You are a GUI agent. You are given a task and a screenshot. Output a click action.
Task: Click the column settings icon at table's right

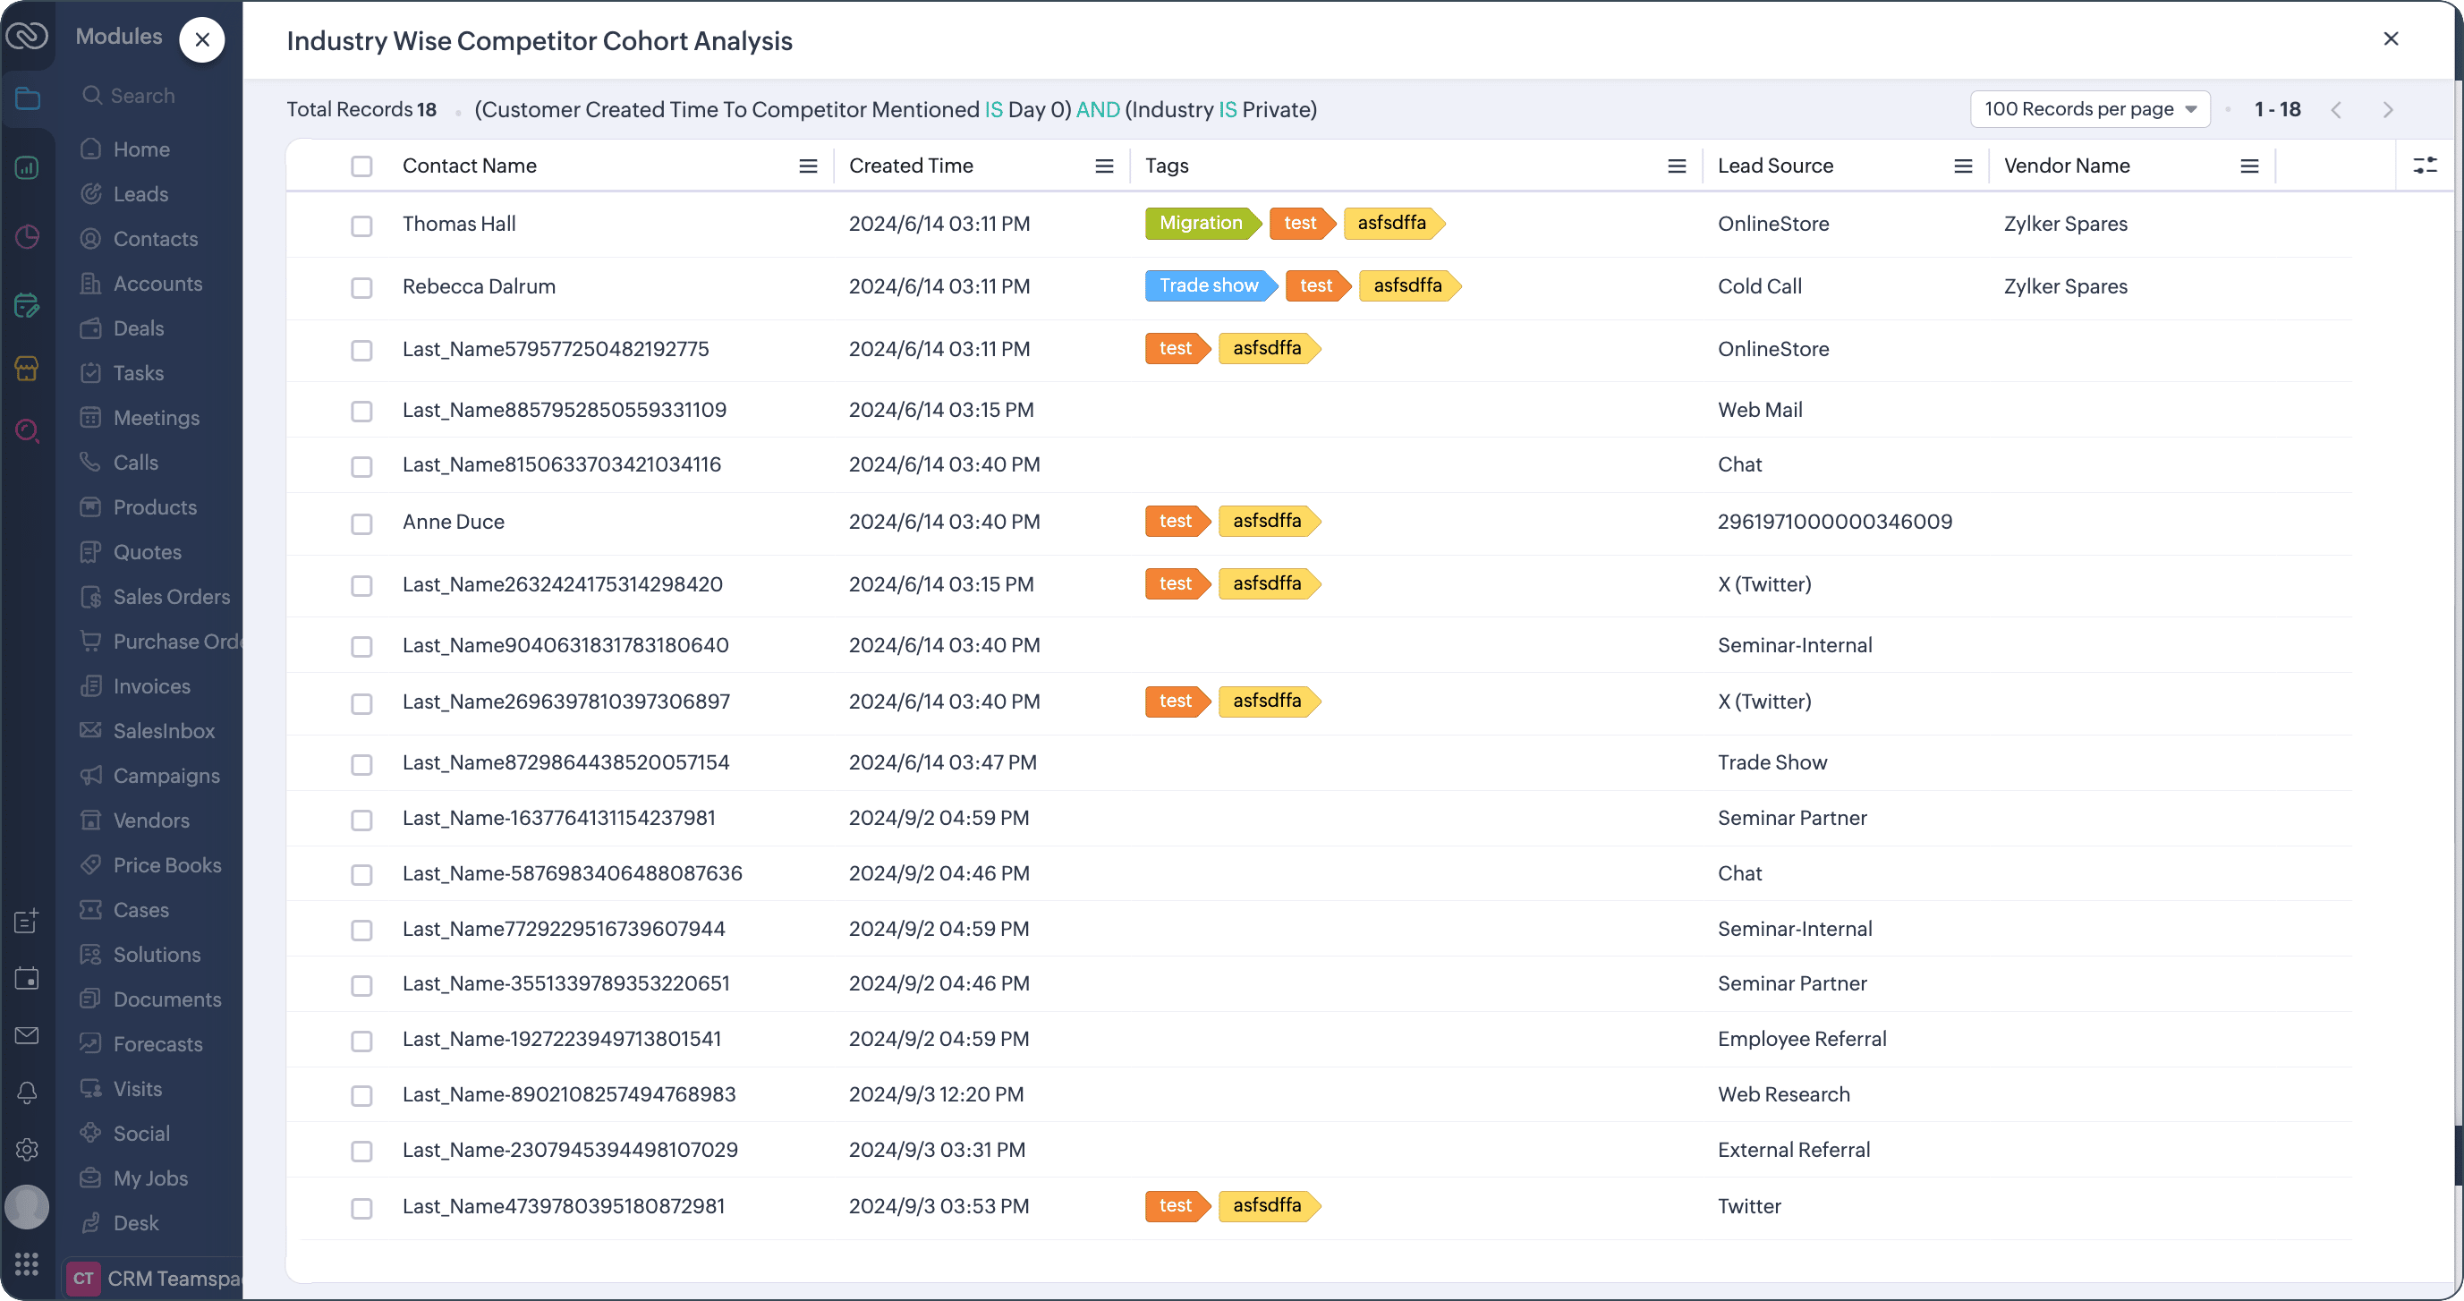[2424, 166]
